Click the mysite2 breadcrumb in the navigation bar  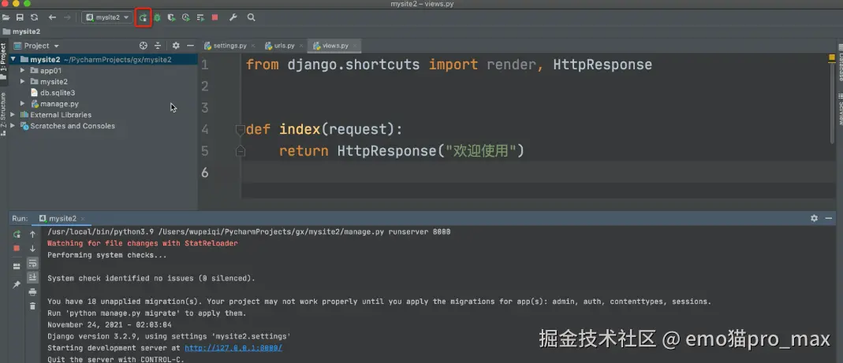click(21, 31)
